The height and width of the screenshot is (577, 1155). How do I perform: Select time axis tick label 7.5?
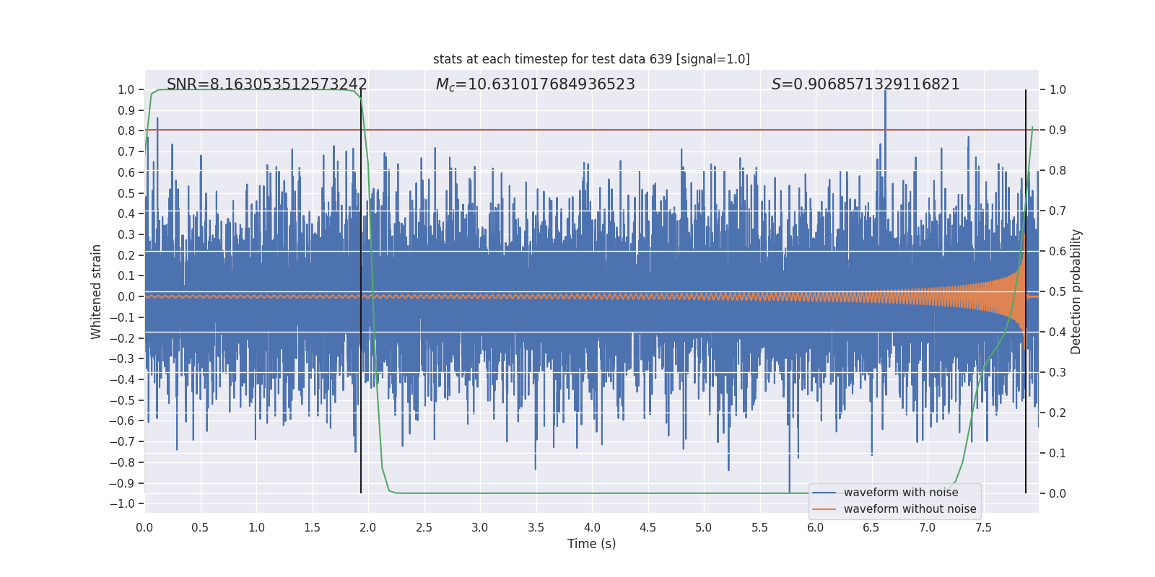983,528
